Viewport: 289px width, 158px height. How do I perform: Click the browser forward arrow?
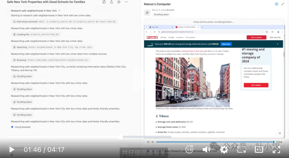[150, 32]
